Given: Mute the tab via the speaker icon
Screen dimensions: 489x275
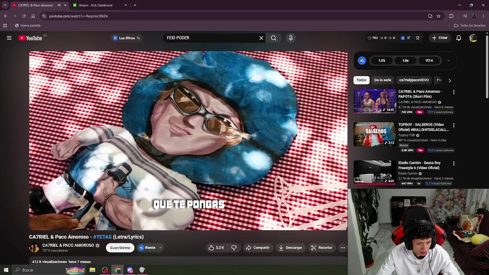Looking at the screenshot, I should click(x=59, y=5).
